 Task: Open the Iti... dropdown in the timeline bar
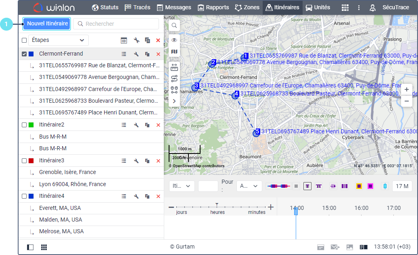tap(182, 186)
